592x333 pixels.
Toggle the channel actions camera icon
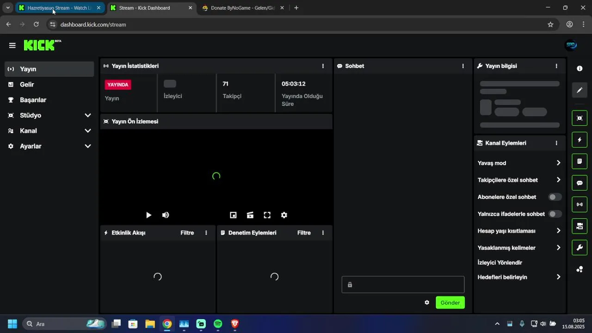click(x=580, y=226)
